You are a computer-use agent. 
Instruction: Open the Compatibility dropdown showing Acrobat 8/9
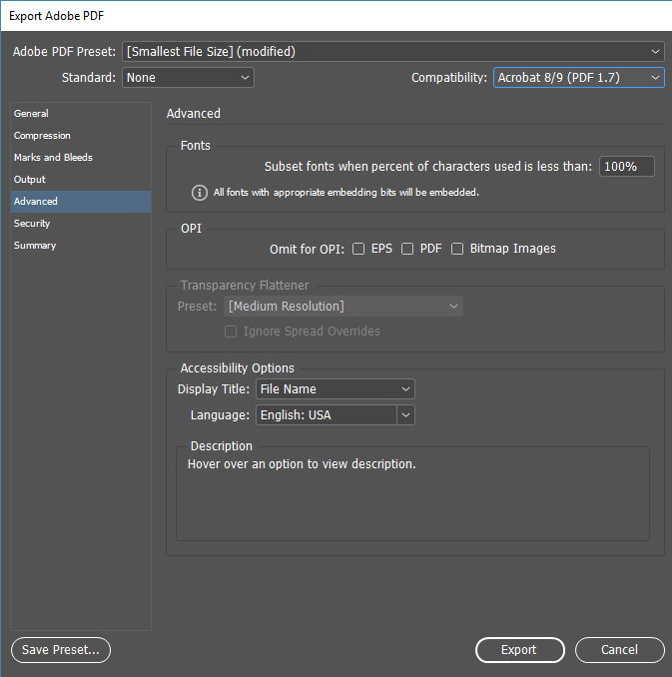(579, 78)
